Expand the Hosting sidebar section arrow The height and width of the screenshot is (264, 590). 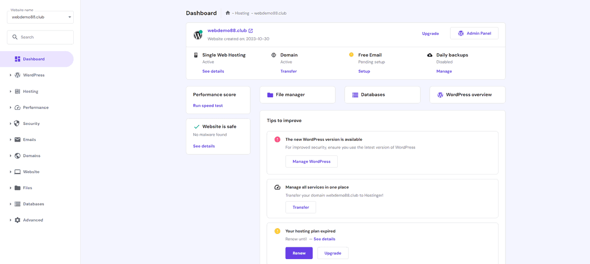coord(10,91)
